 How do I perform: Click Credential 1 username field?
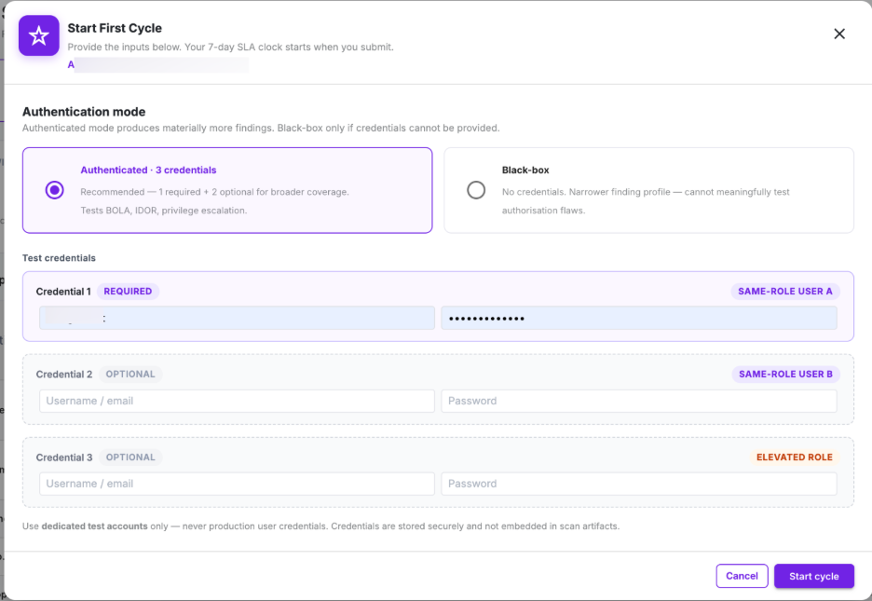(237, 318)
